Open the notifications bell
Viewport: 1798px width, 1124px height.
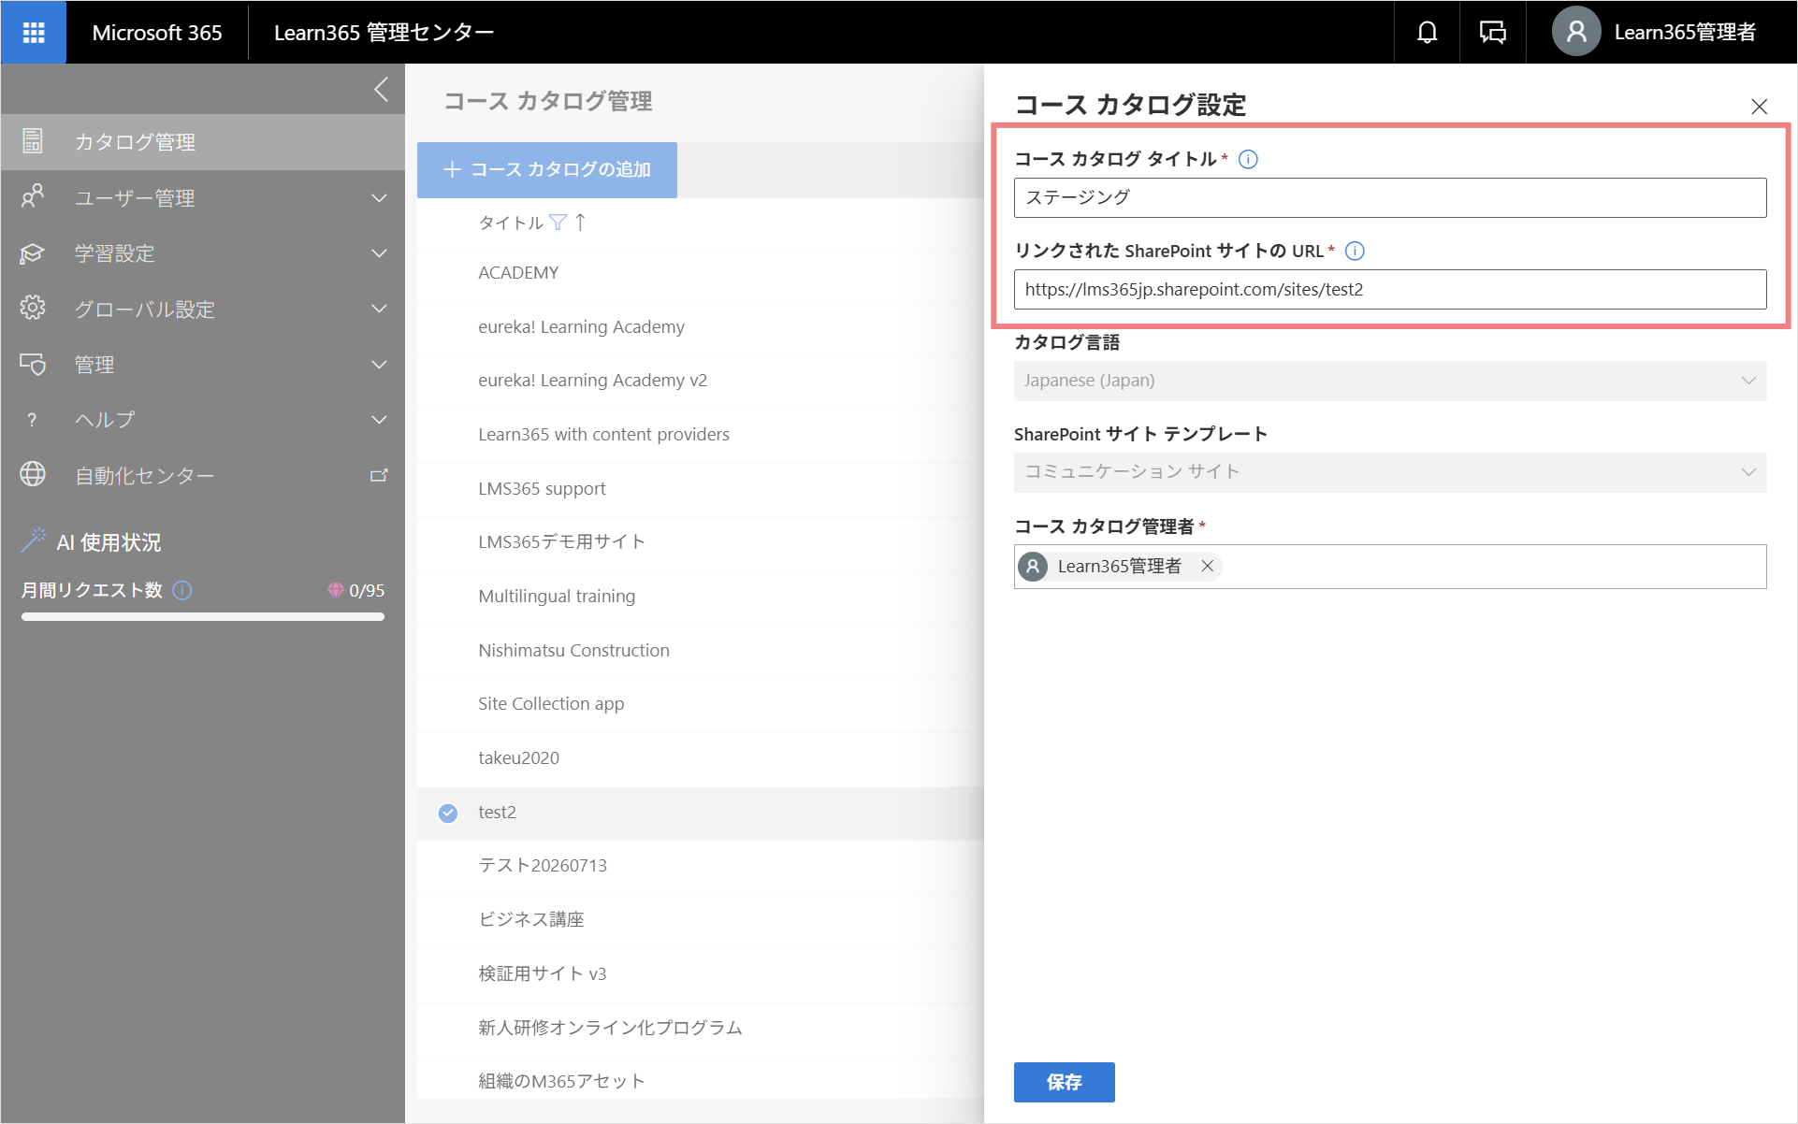click(1427, 33)
